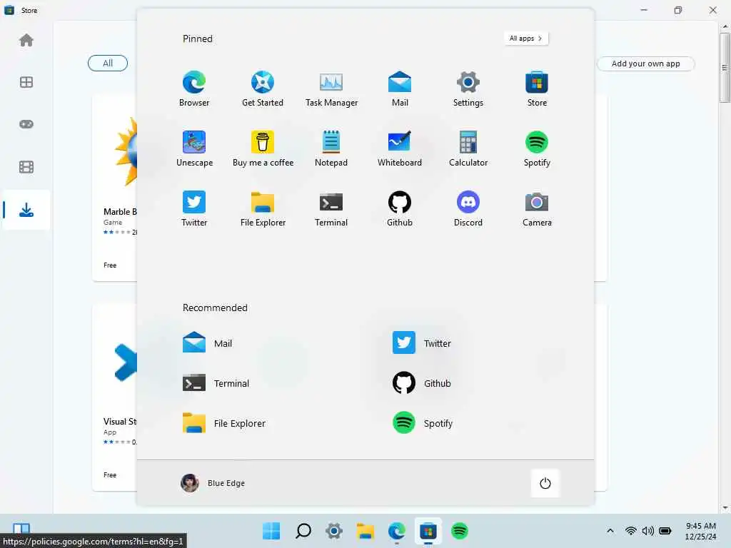Open taskbar Search icon
Image resolution: width=731 pixels, height=548 pixels.
(303, 530)
